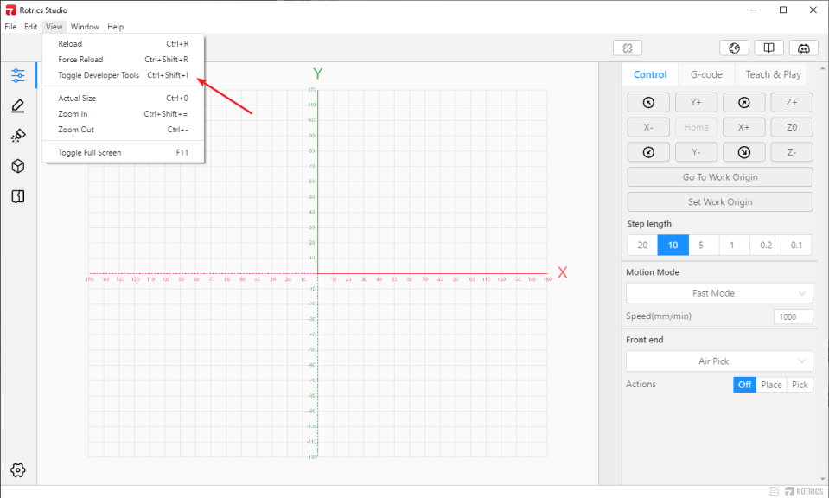Click Go To Work Origin
829x498 pixels.
(x=720, y=177)
